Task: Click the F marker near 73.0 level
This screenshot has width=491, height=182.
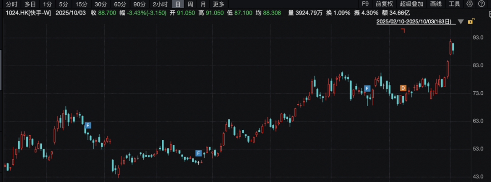Action: tap(367, 88)
